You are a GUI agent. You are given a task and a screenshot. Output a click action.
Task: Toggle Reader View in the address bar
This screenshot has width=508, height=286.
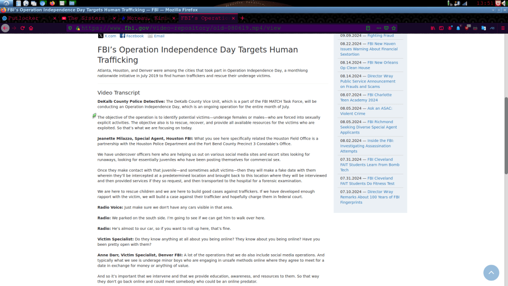click(368, 28)
